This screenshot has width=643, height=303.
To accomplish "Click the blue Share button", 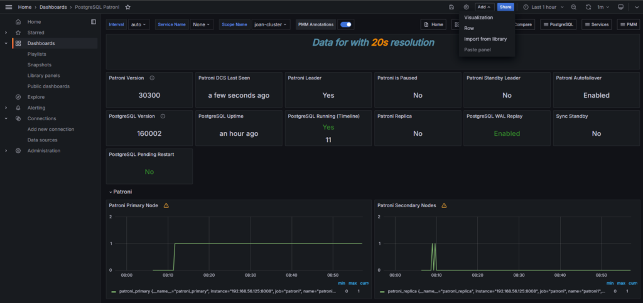I will click(505, 7).
